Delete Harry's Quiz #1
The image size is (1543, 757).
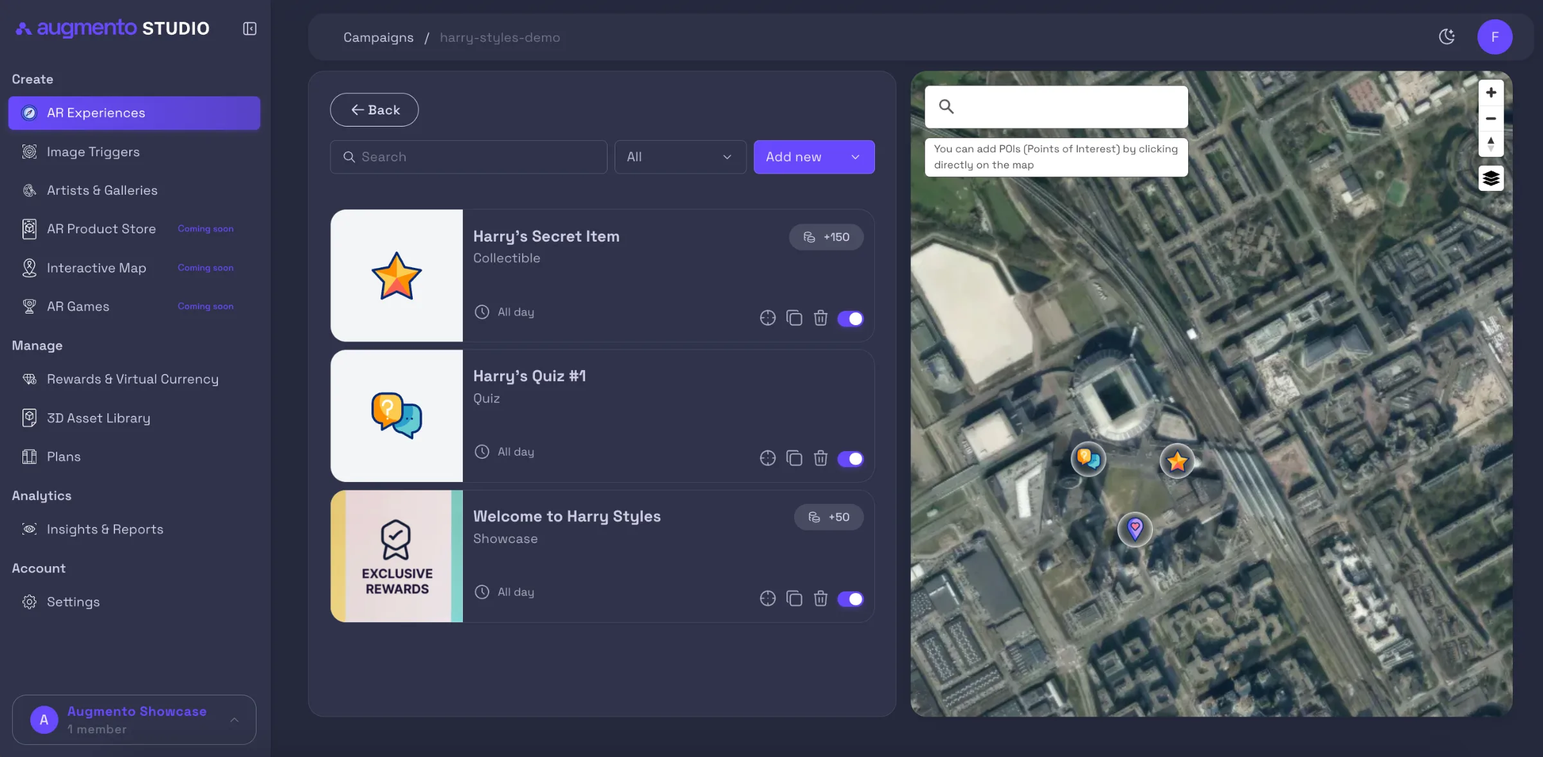[x=820, y=458]
